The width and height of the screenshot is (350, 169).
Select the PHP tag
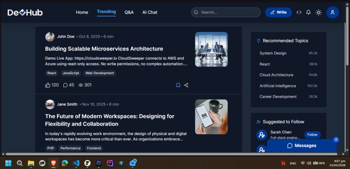[50, 148]
